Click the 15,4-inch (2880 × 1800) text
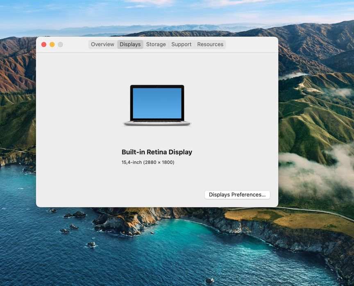This screenshot has width=354, height=286. (148, 162)
